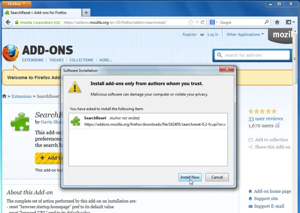Click the SearchReset item in install list
This screenshot has height=213, width=300.
click(148, 121)
